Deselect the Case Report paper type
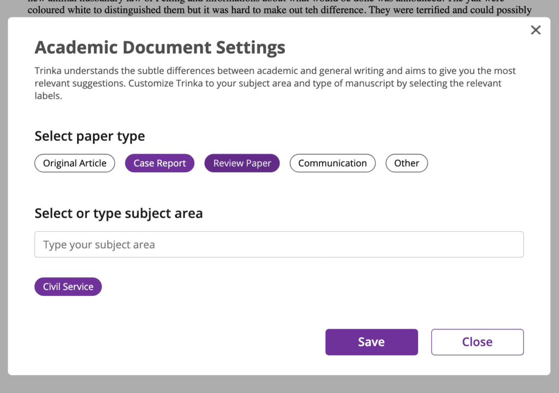Screen dimensions: 559x393 click(159, 164)
